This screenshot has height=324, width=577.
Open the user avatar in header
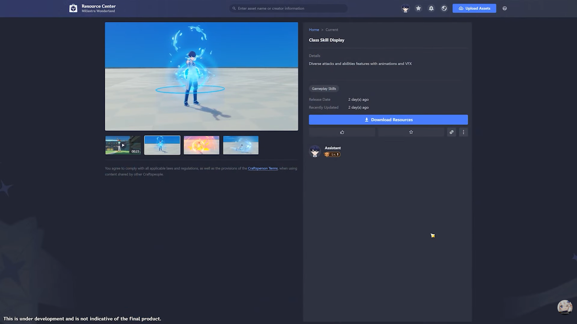pos(405,8)
